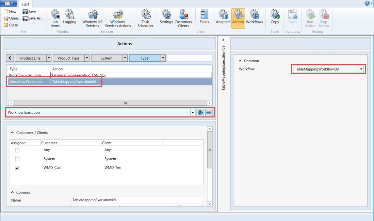
Task: Expand the Product Line filter dropdown
Action: point(48,58)
